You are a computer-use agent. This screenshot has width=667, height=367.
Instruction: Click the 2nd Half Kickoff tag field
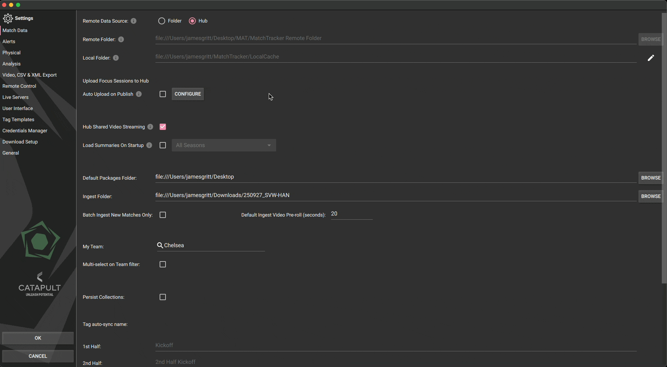[x=396, y=362]
